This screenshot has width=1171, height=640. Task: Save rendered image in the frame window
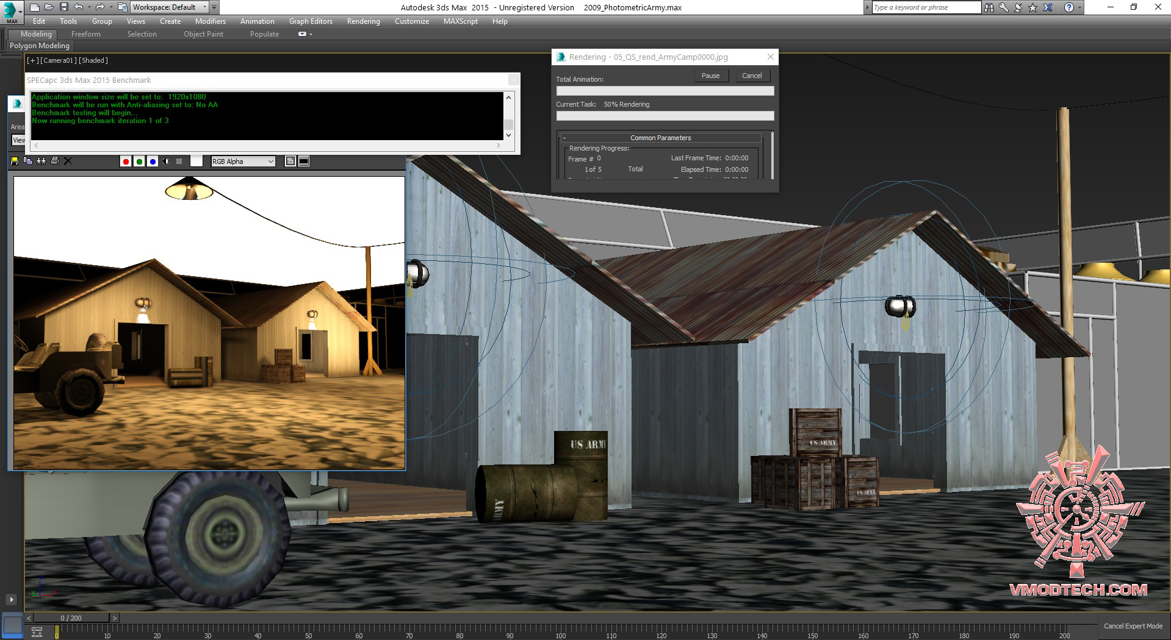pyautogui.click(x=15, y=161)
